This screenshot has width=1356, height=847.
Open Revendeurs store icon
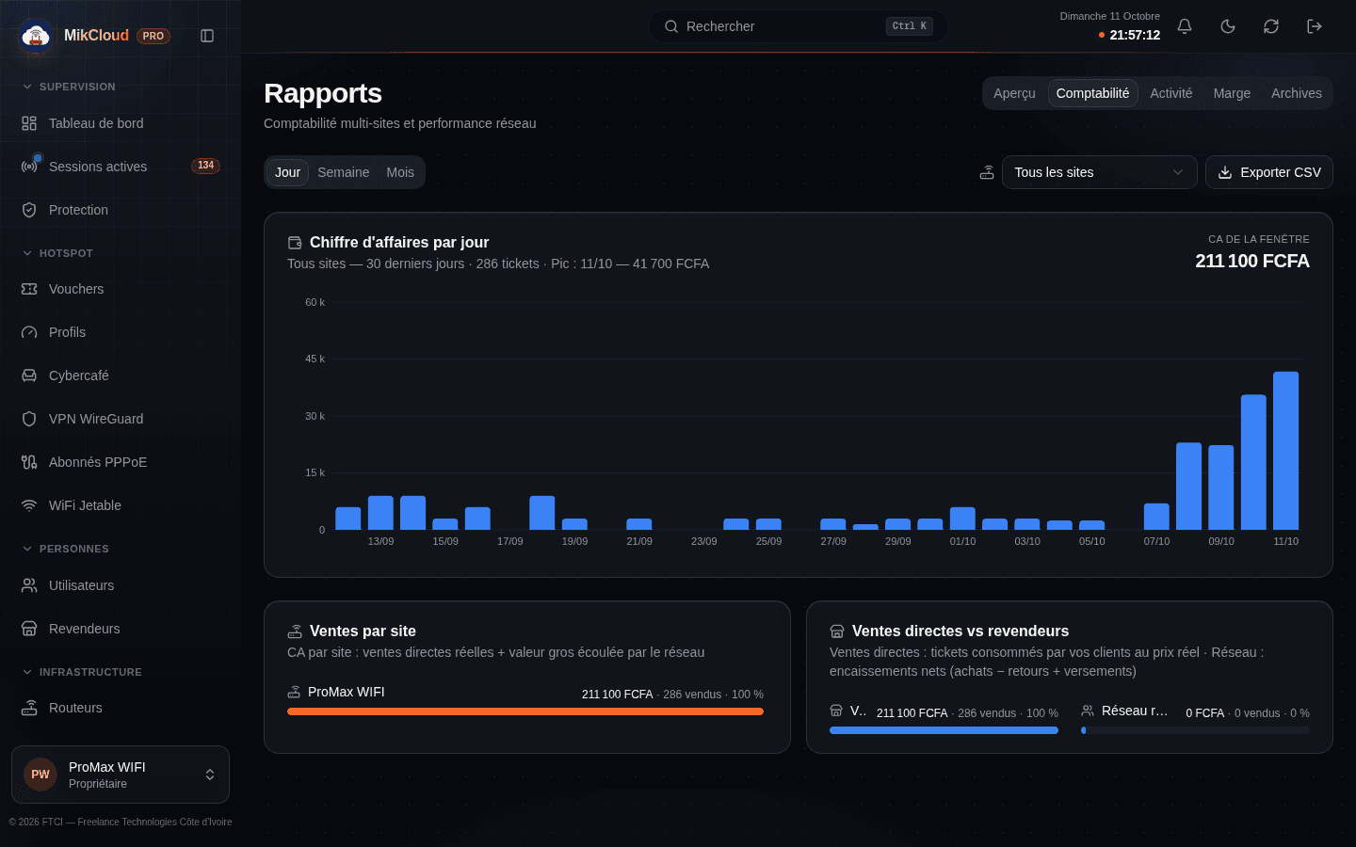[29, 629]
